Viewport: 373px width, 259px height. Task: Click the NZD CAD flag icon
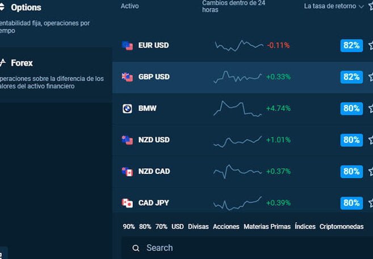pyautogui.click(x=127, y=171)
